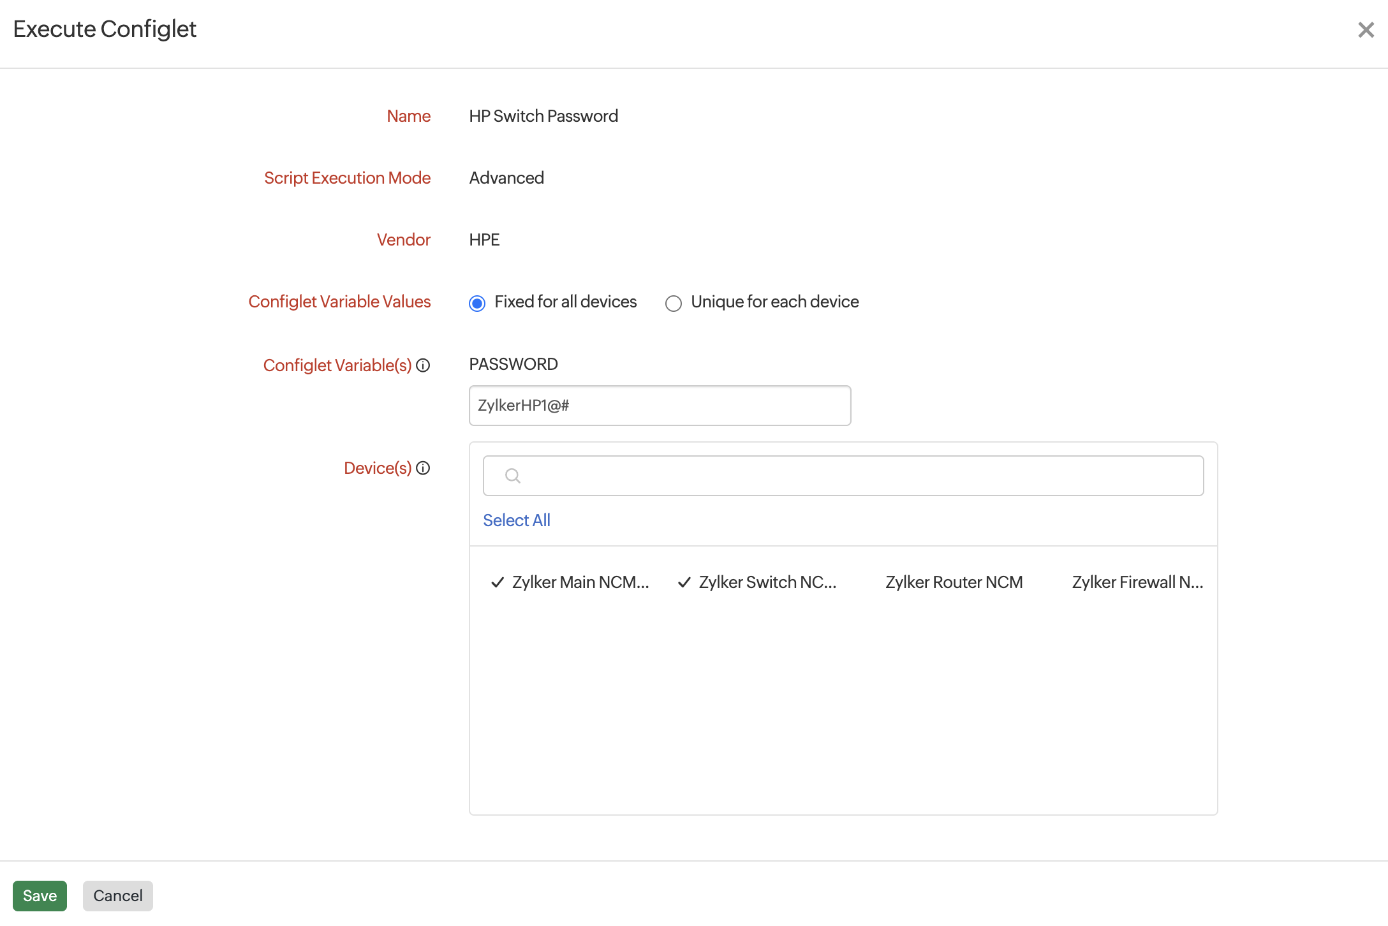
Task: Click info icon next to Configlet Variable(s)
Action: tap(423, 365)
